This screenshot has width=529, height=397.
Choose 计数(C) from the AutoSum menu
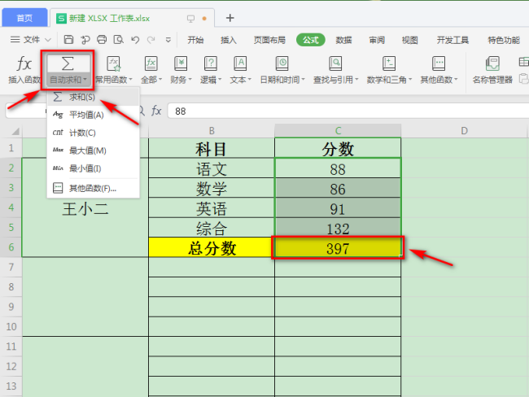tap(93, 133)
